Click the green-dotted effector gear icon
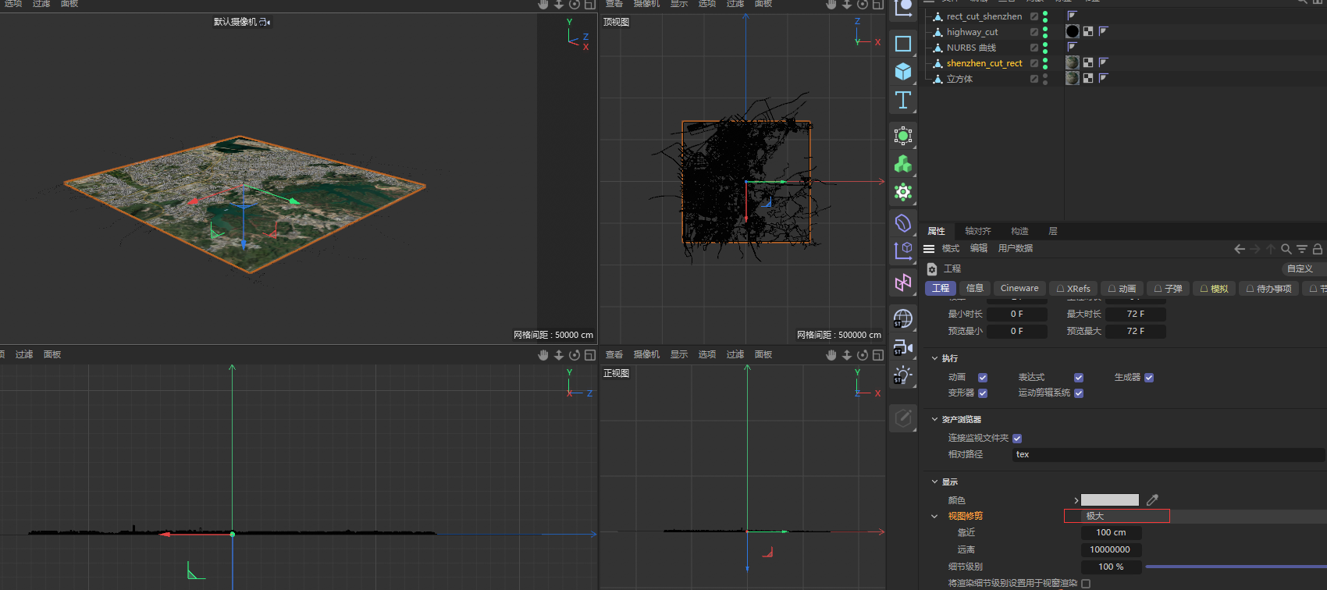The width and height of the screenshot is (1327, 590). 903,192
